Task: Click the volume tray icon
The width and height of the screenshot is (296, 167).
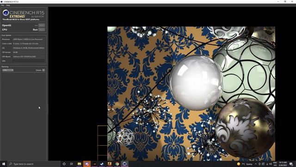Action: coord(271,164)
